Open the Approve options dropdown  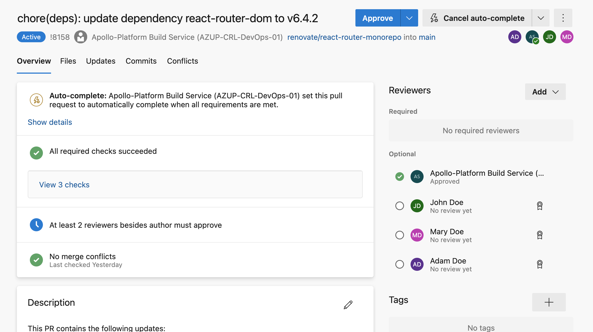coord(409,18)
